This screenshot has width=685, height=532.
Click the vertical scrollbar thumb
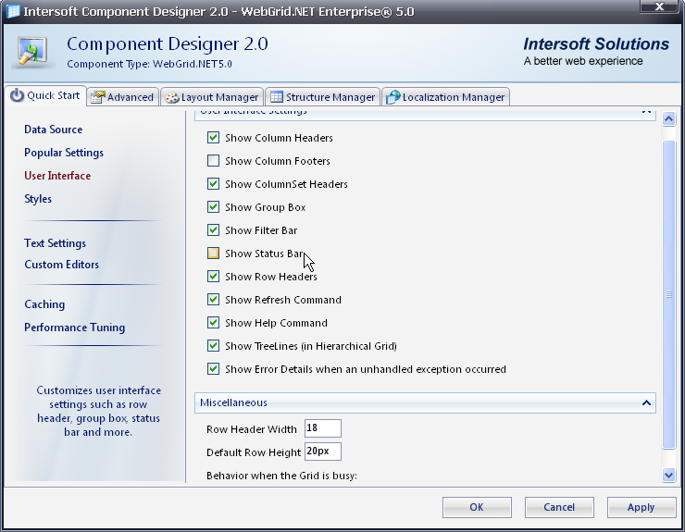pyautogui.click(x=669, y=294)
